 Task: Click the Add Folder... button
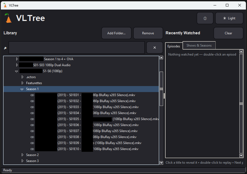coord(116,33)
